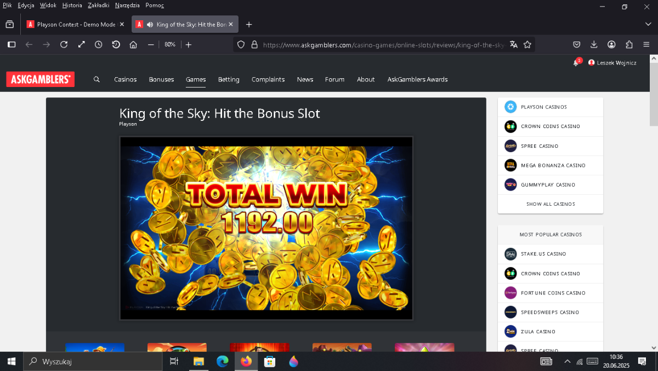Open the Leszek Wojnicz account menu
Image resolution: width=658 pixels, height=371 pixels.
[x=612, y=63]
